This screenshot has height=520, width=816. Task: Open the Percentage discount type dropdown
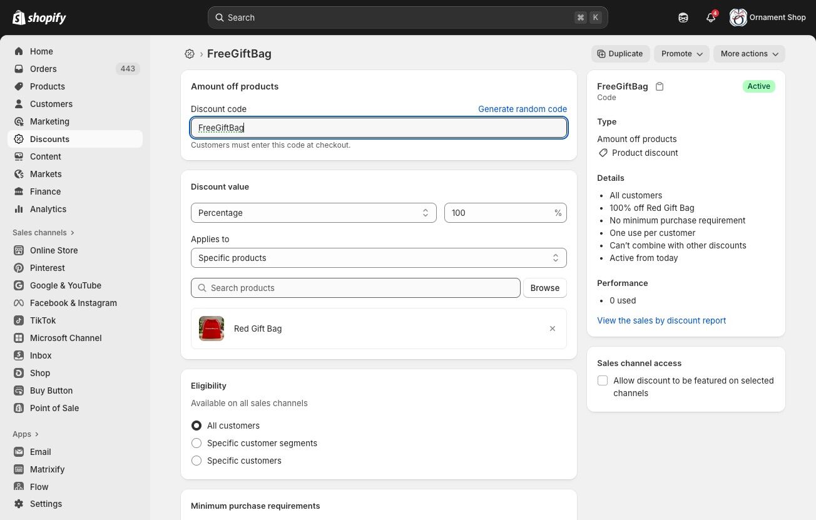tap(314, 213)
